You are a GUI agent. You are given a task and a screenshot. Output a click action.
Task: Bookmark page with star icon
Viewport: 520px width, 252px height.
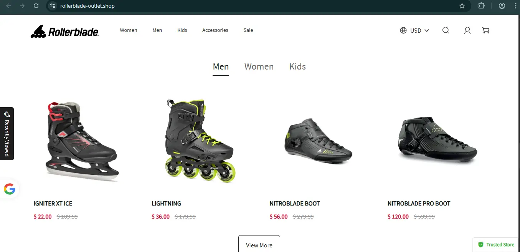[462, 6]
